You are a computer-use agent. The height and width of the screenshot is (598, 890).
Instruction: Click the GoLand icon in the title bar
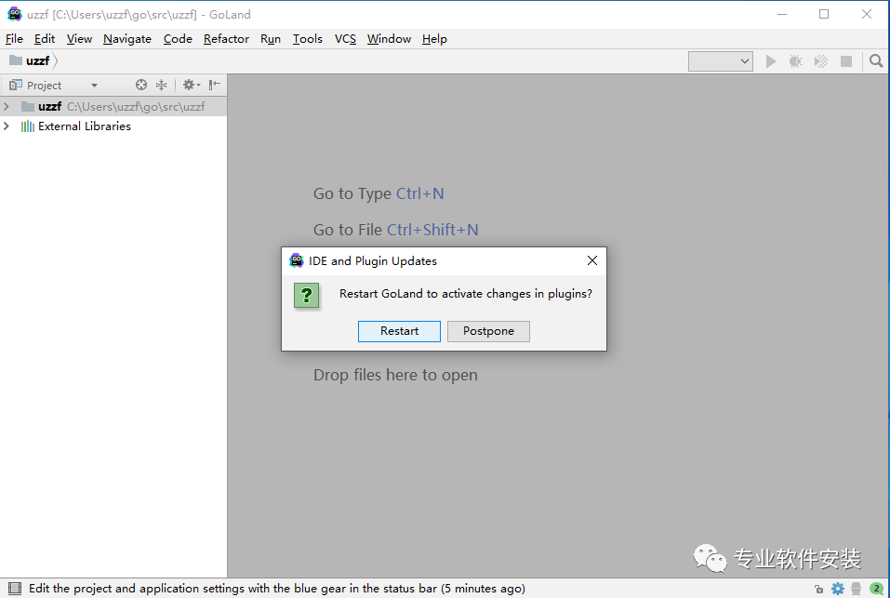14,14
